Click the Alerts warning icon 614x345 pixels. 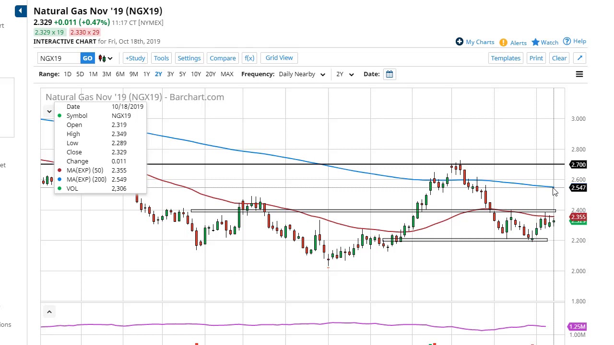503,43
